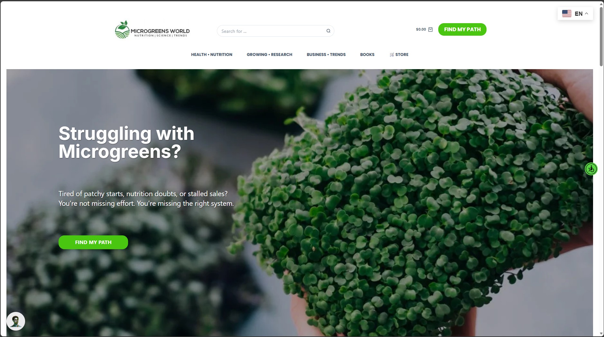Image resolution: width=604 pixels, height=337 pixels.
Task: Expand the EN language chevron
Action: click(586, 14)
